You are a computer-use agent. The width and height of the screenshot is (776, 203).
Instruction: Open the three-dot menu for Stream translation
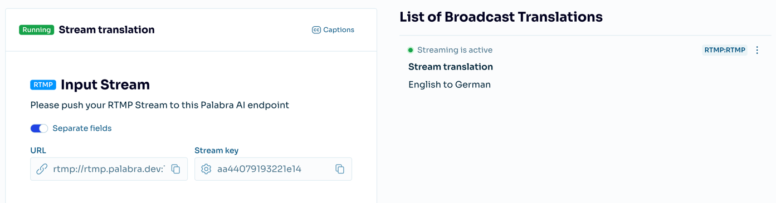click(757, 50)
